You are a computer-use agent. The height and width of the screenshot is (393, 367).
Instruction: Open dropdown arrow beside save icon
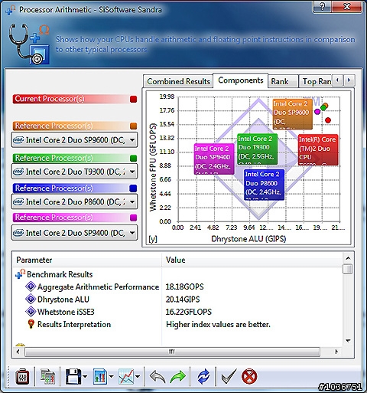coord(85,376)
